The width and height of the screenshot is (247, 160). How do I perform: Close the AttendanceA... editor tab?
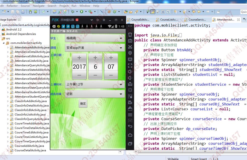coord(239,20)
